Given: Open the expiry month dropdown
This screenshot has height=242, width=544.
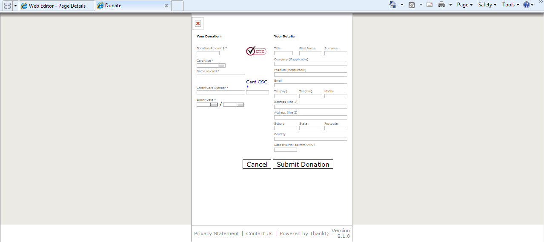Looking at the screenshot, I should pyautogui.click(x=214, y=105).
